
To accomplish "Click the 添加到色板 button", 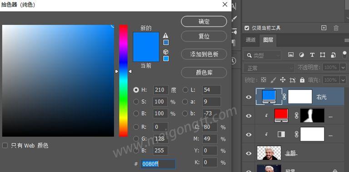I will (x=204, y=54).
